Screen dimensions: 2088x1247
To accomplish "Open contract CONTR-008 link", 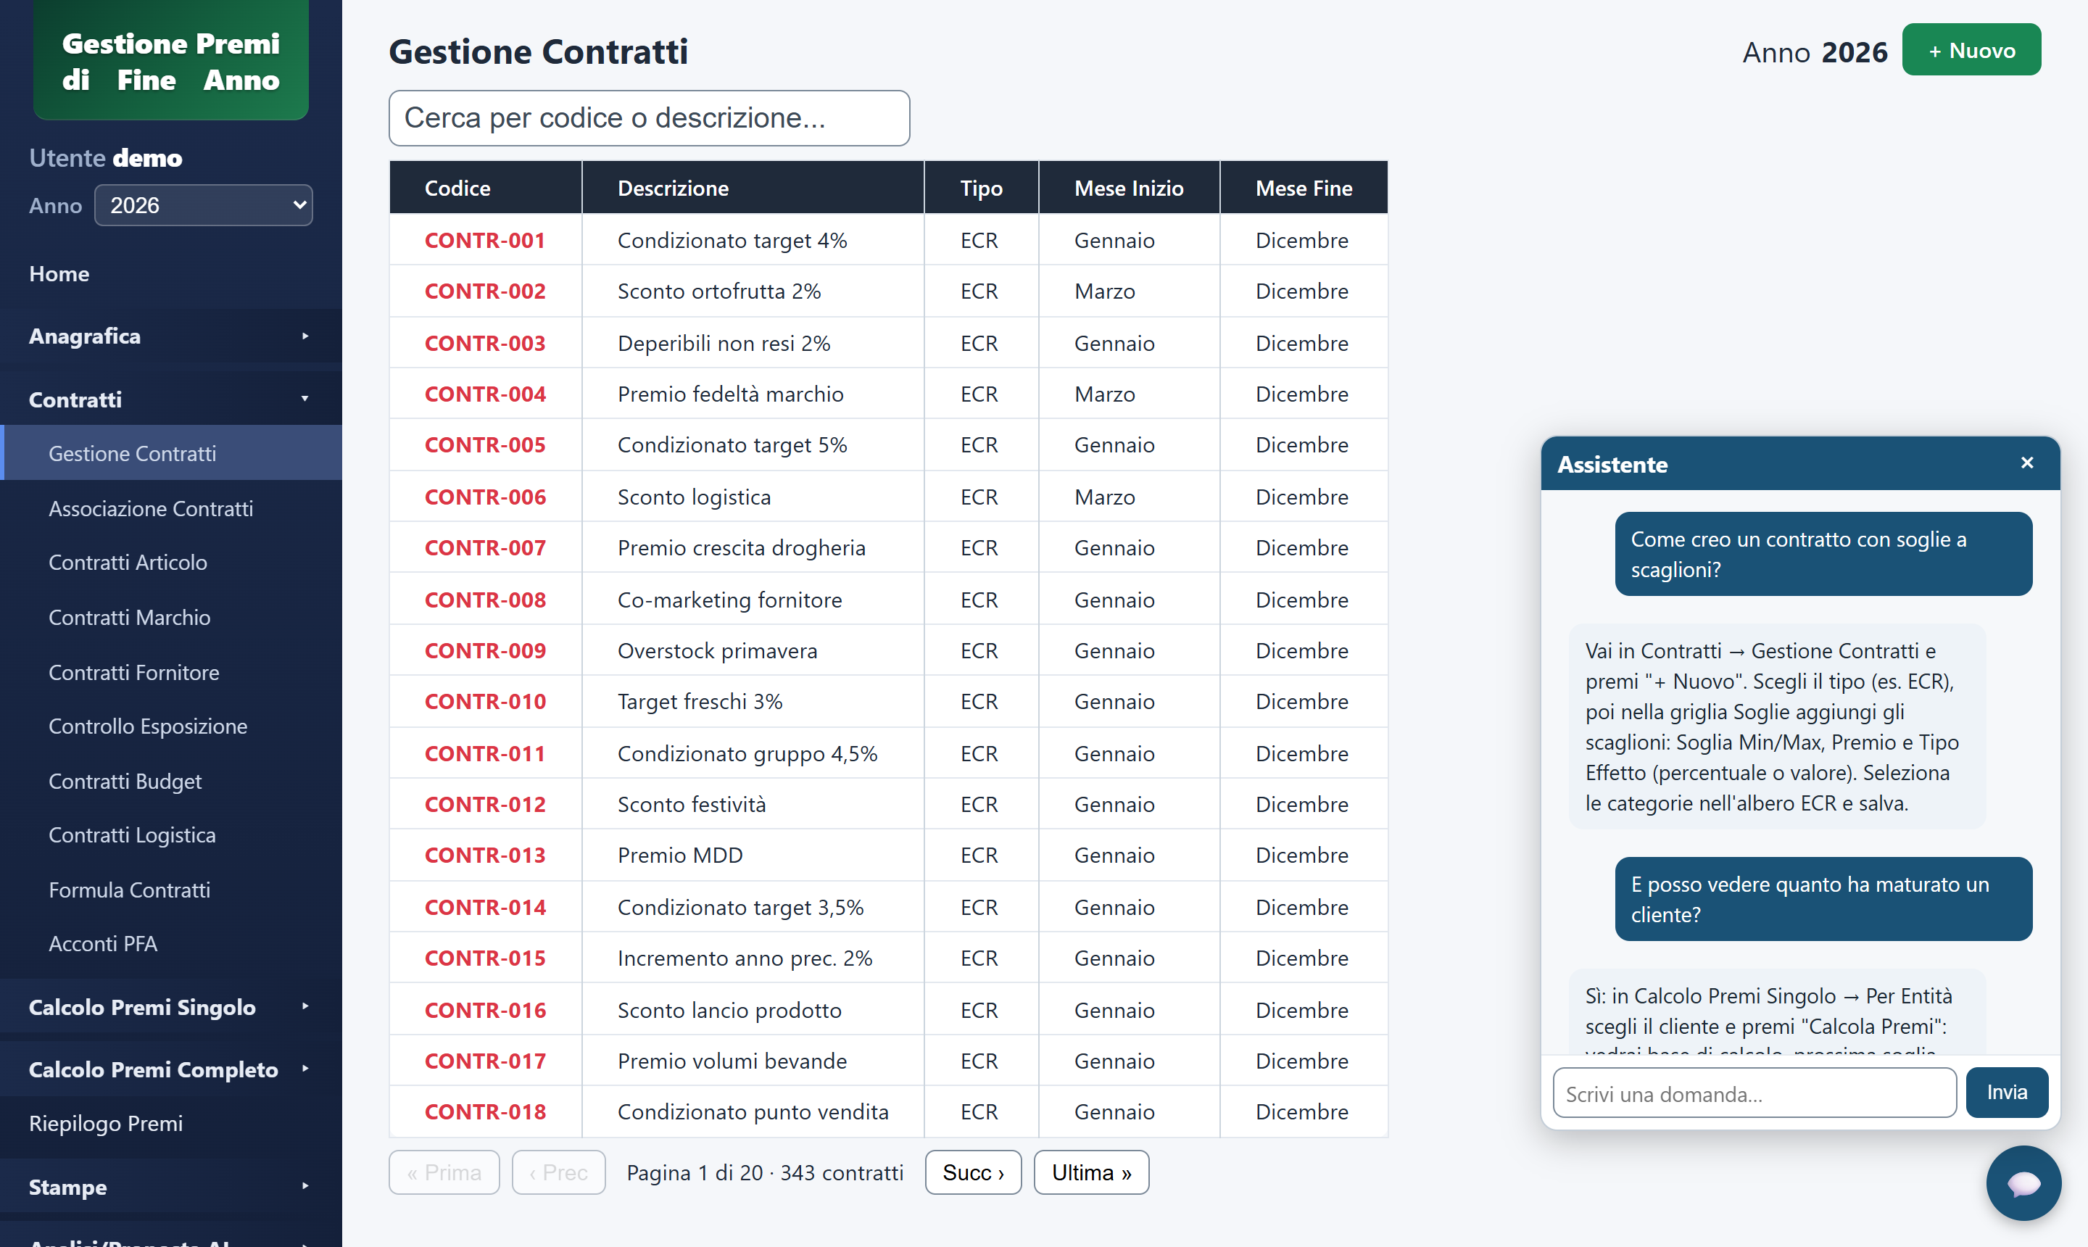I will pos(485,600).
